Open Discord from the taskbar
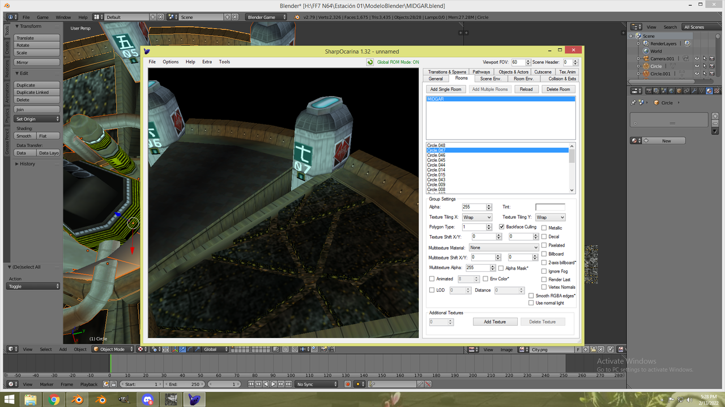Screen dimensions: 725x407 coord(148,400)
